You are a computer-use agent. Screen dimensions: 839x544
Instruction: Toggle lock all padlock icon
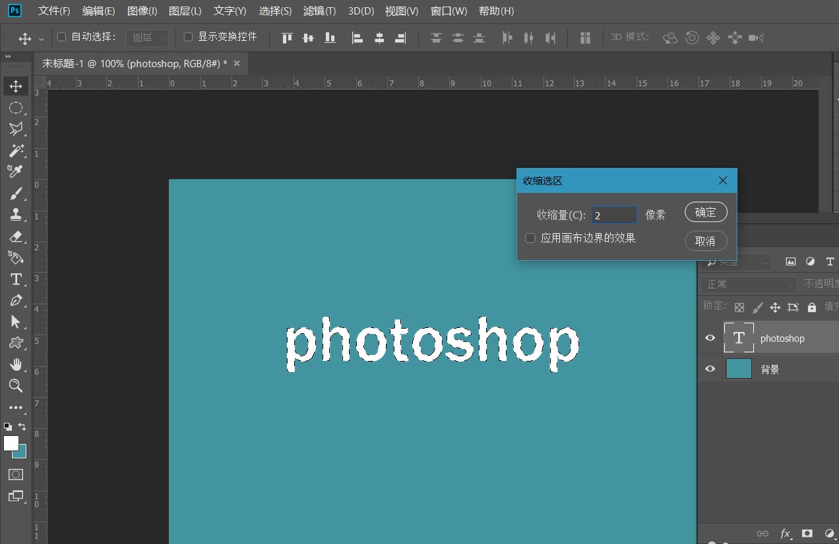click(811, 307)
